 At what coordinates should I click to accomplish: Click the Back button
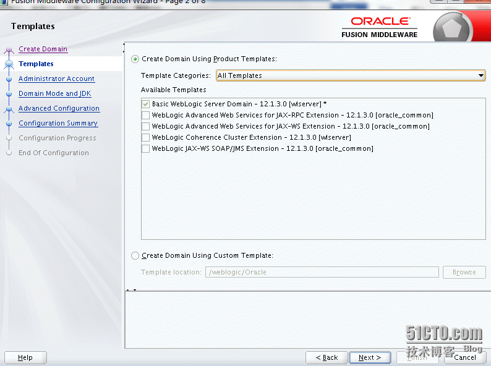[x=327, y=357]
